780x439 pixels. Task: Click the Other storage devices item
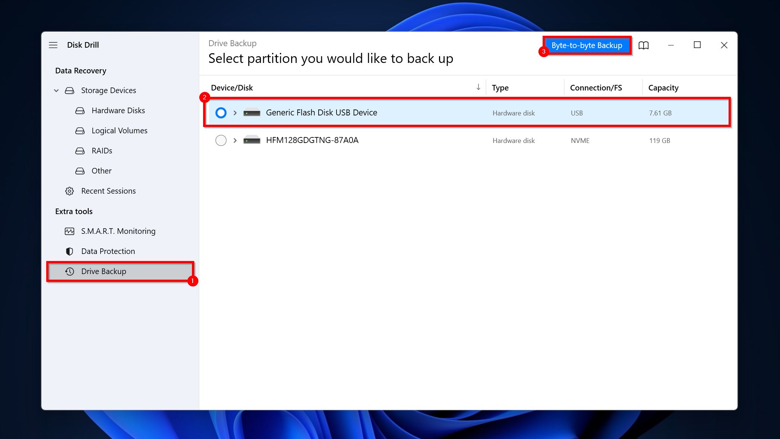(101, 170)
